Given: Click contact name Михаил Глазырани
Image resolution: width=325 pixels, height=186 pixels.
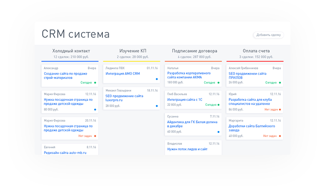Looking at the screenshot, I should [118, 91].
